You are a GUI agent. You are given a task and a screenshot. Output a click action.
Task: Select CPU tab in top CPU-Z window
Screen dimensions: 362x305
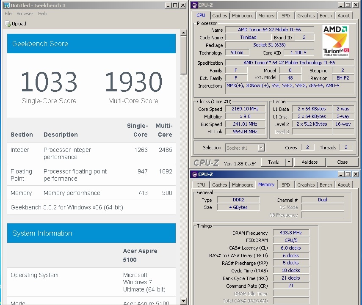[201, 15]
